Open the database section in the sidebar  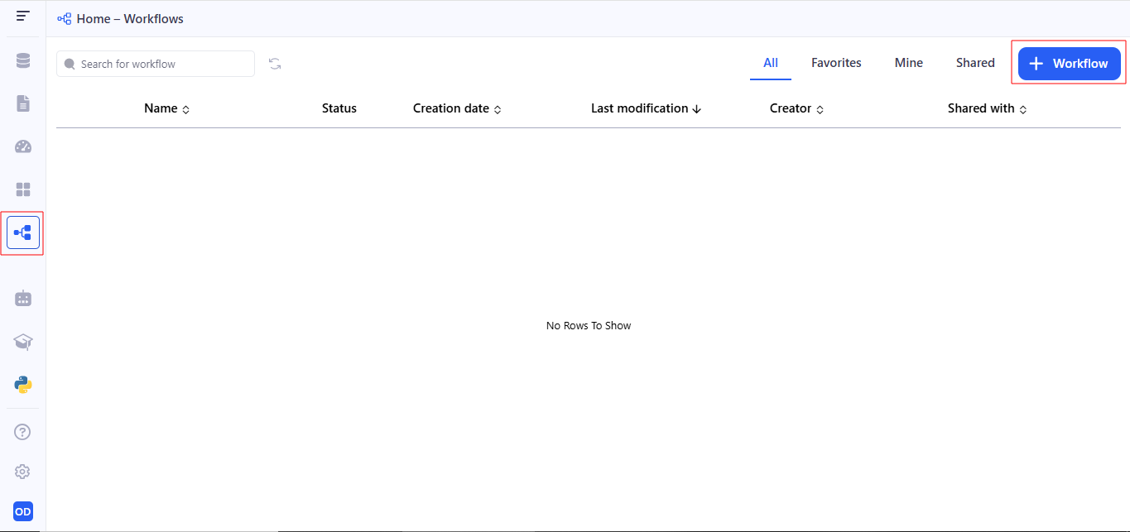[x=23, y=60]
